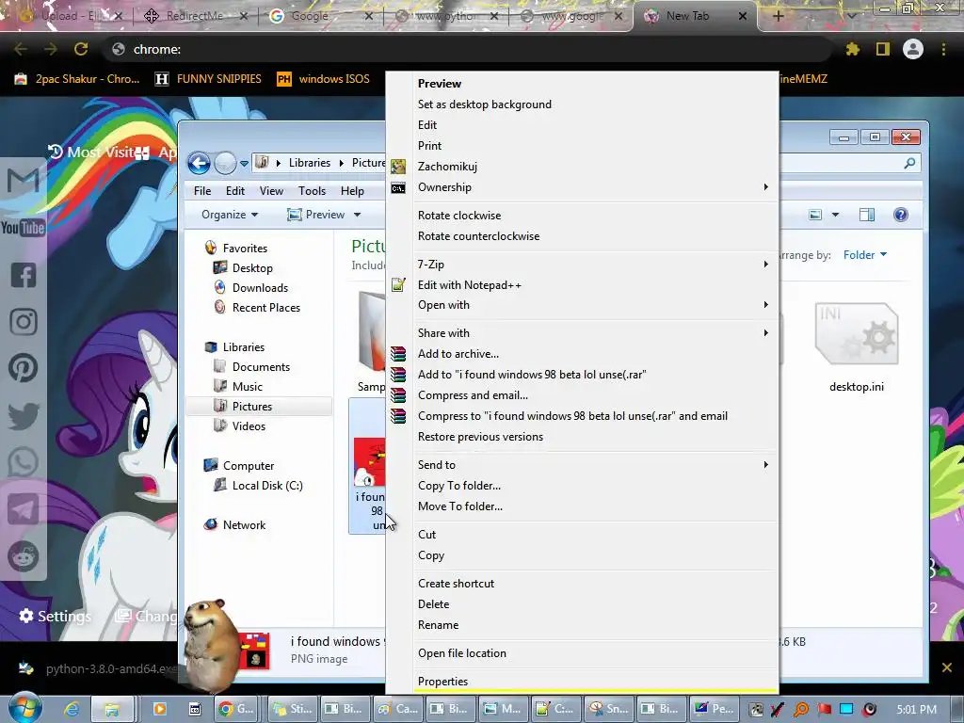Select Rotate counterclockwise
Viewport: 964px width, 723px height.
(x=478, y=236)
